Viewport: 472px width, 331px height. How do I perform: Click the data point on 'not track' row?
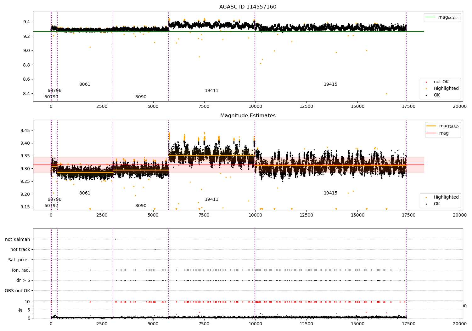click(155, 249)
